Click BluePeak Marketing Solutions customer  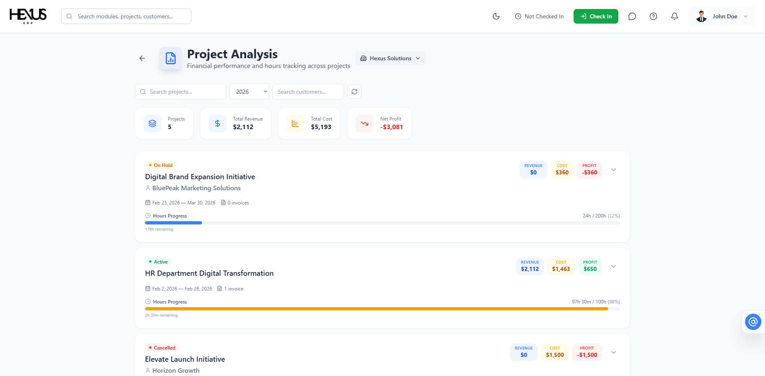tap(196, 188)
